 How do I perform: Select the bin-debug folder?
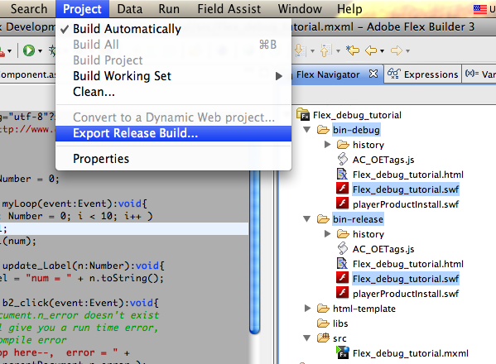(356, 130)
